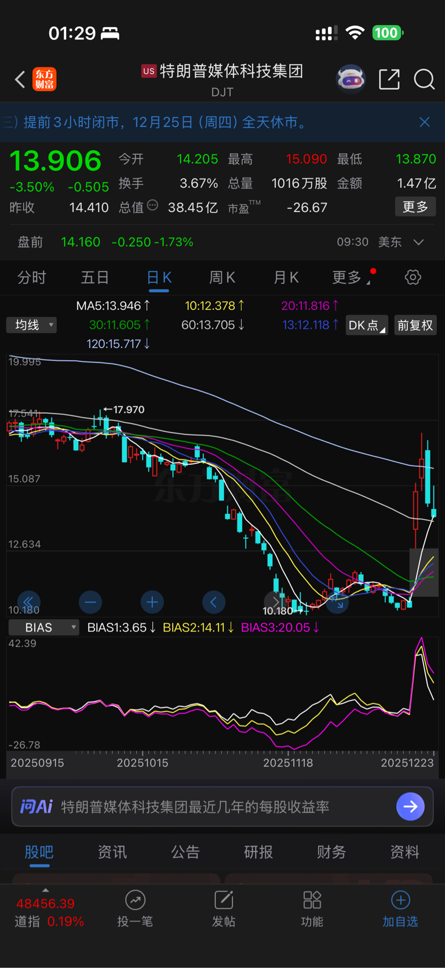Submit AI question with arrow button
This screenshot has width=445, height=968.
pos(410,806)
